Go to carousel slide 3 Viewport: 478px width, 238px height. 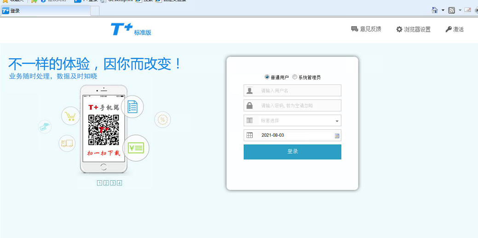113,183
